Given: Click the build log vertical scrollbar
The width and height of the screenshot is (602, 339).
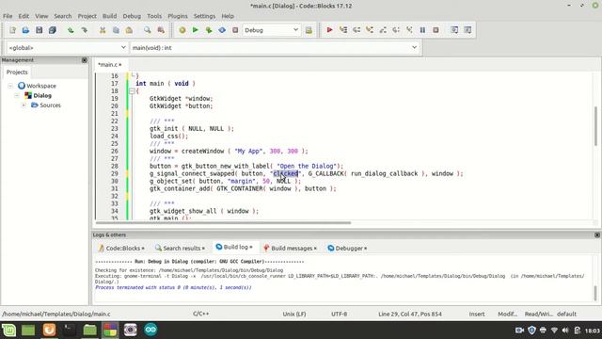Looking at the screenshot, I should coord(595,293).
